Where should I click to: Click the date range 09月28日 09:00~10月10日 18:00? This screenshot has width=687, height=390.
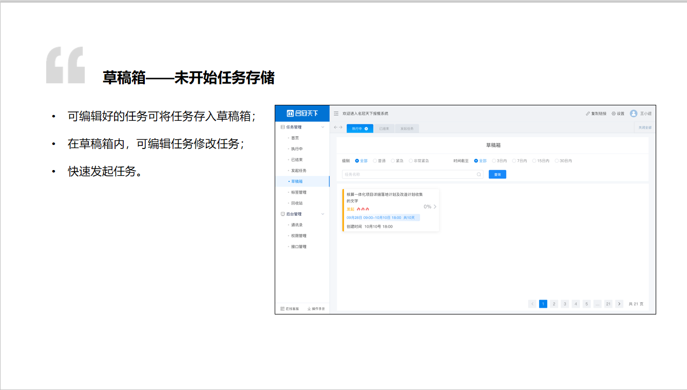pyautogui.click(x=374, y=218)
